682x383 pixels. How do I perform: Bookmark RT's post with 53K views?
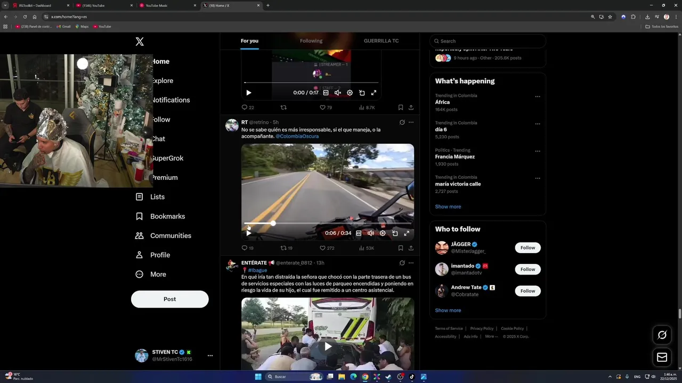coord(401,248)
